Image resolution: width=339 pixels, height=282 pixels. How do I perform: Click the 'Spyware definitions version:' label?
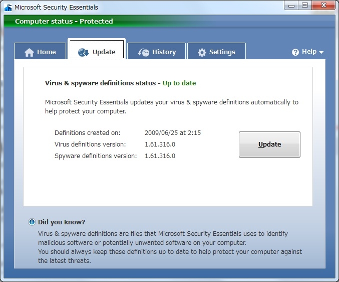coord(96,156)
